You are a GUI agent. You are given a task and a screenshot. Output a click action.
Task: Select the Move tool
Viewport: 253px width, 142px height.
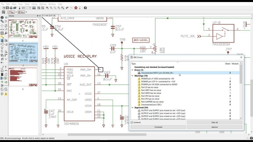[x=2, y=26]
